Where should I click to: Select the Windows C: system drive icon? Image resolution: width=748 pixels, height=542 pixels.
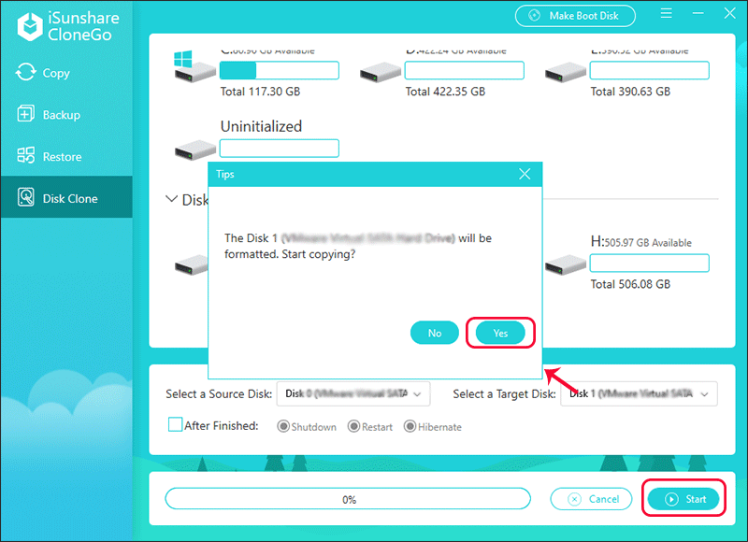pos(192,67)
